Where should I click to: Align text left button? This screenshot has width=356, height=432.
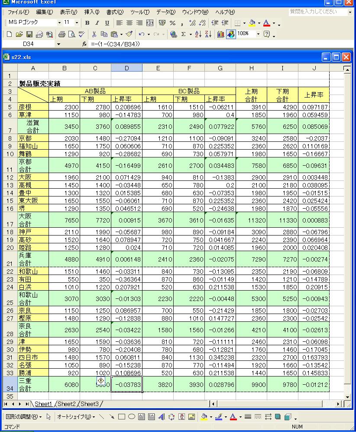point(119,23)
